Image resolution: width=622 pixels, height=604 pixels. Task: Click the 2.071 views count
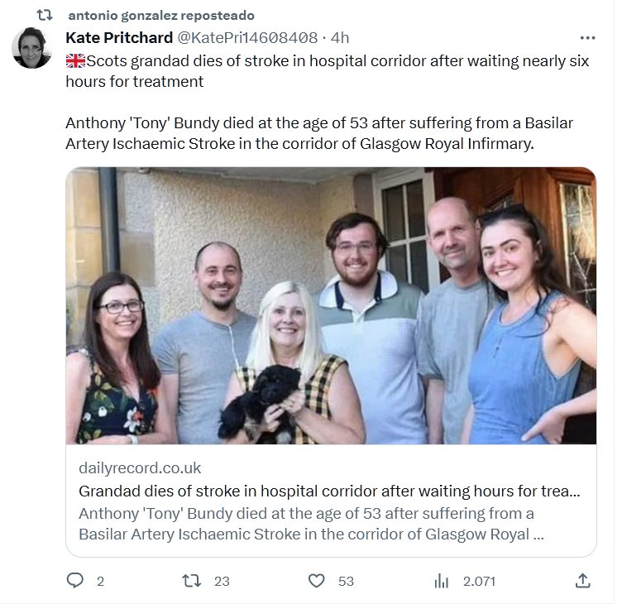(x=479, y=581)
